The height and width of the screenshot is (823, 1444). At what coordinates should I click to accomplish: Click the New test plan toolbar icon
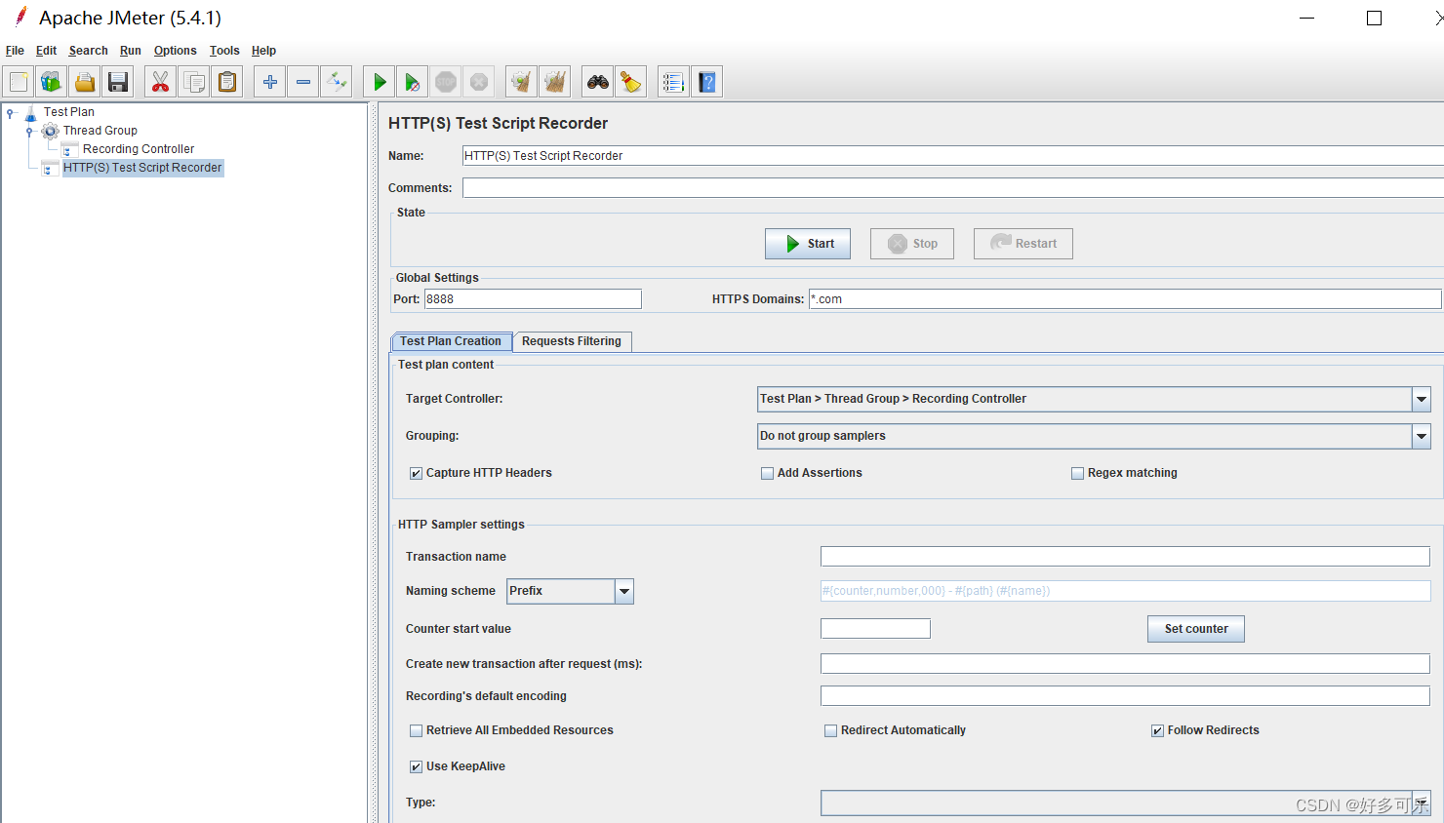pos(19,82)
